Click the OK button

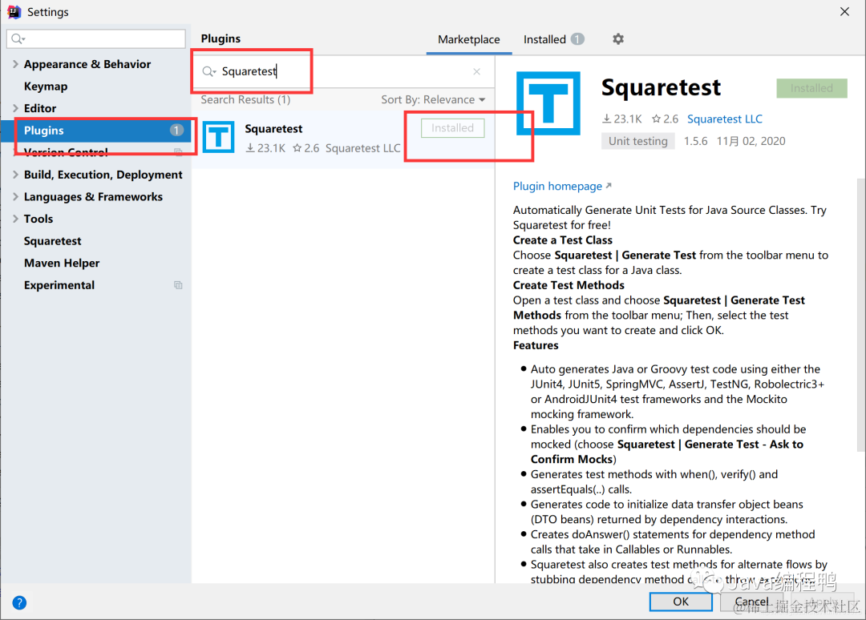point(681,602)
